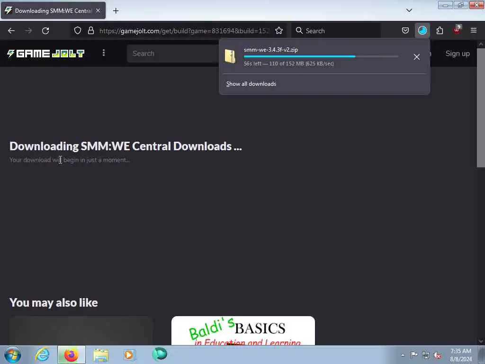Click the Firefox taskbar button
The width and height of the screenshot is (485, 364).
pyautogui.click(x=71, y=355)
